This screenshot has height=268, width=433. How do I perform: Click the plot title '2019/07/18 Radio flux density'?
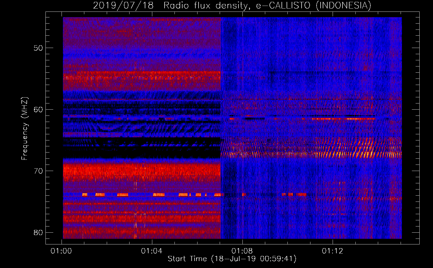point(232,5)
